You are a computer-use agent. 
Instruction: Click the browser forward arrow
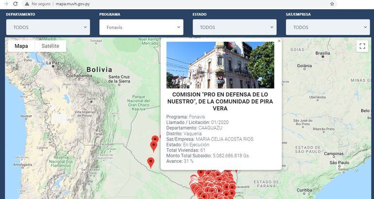[x=6, y=4]
